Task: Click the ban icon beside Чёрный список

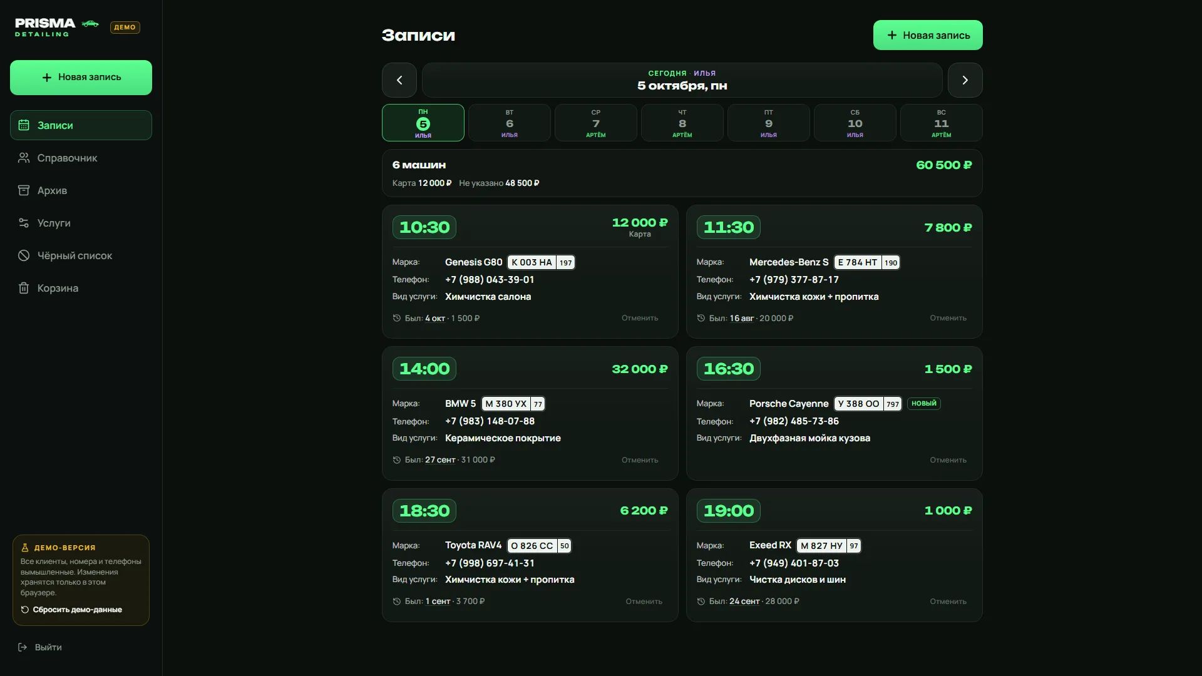Action: 24,255
